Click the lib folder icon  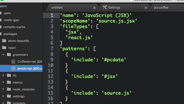pos(9,75)
